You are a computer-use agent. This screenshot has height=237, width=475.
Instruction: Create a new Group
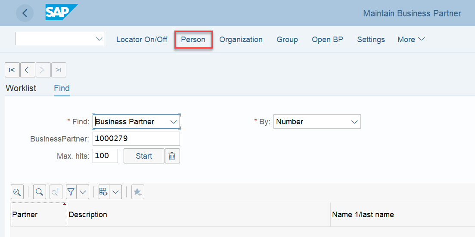coord(287,39)
